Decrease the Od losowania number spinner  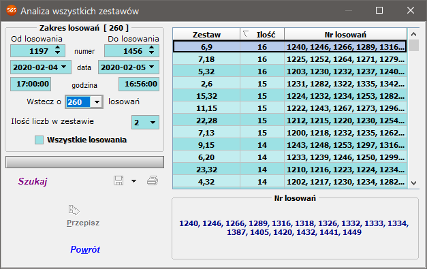pos(57,53)
